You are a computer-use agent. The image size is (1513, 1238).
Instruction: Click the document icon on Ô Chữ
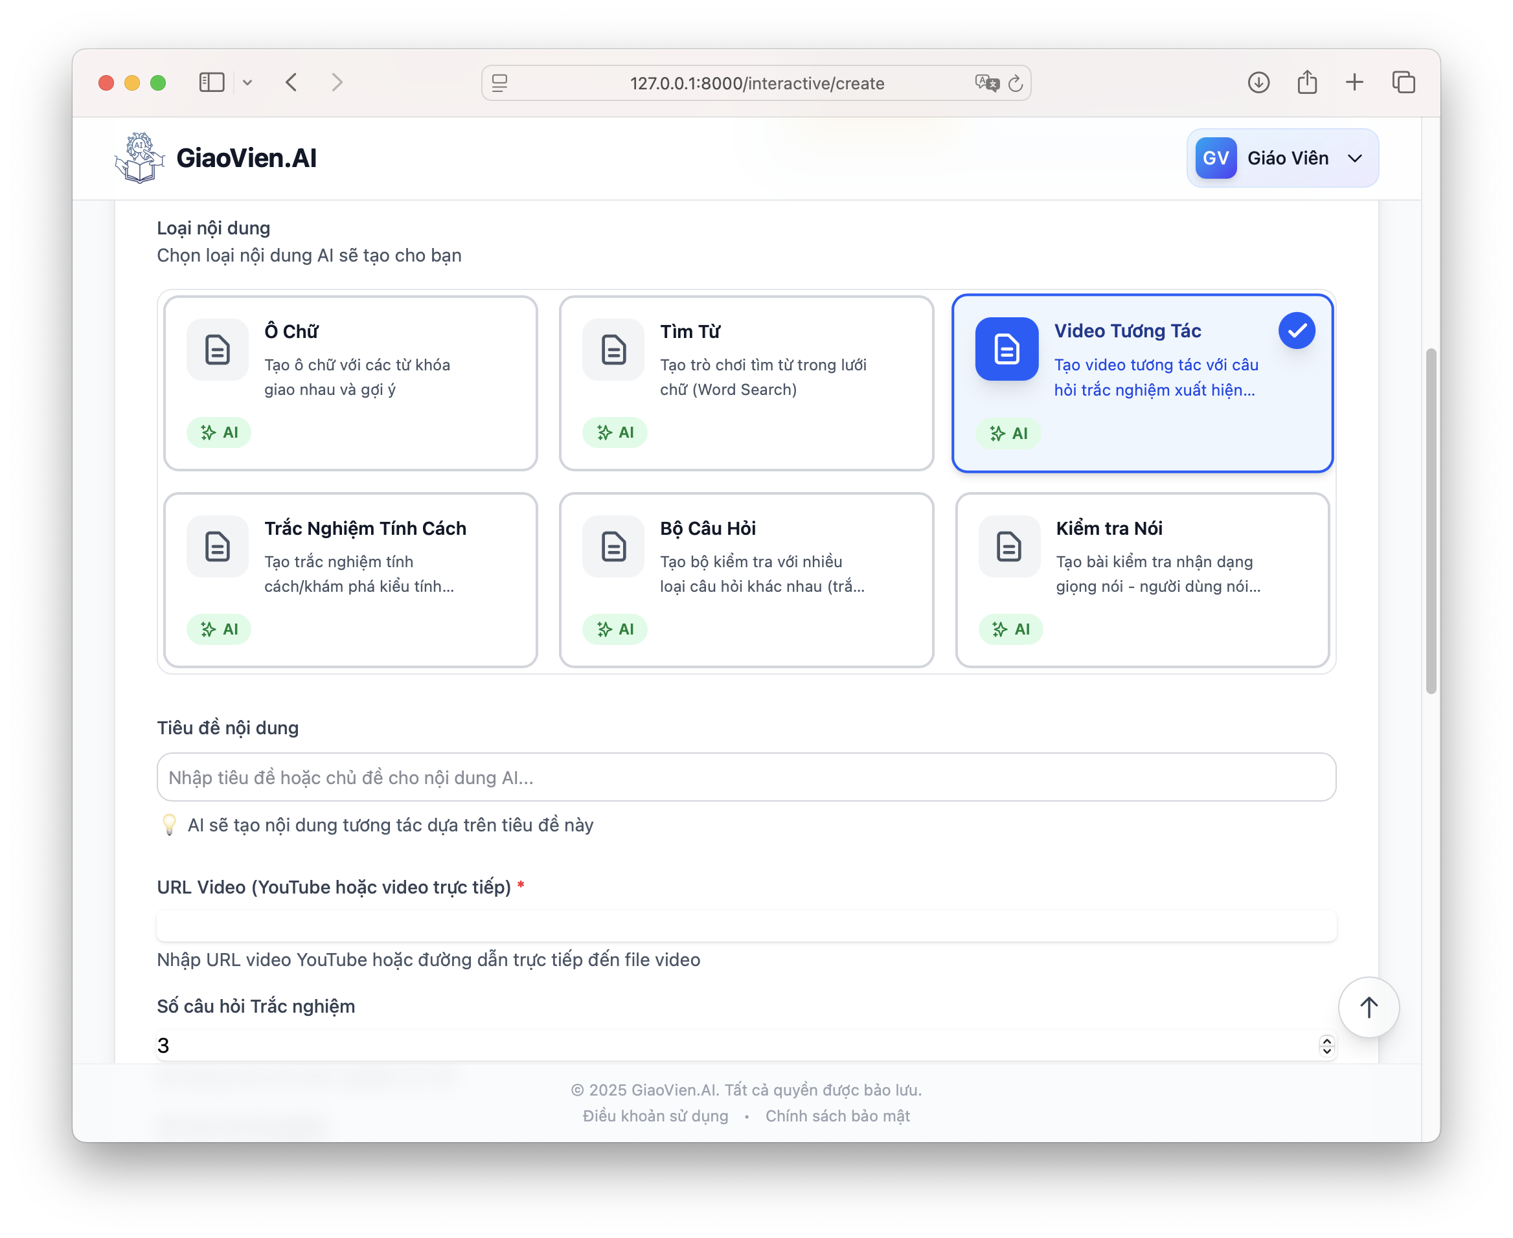coord(218,350)
